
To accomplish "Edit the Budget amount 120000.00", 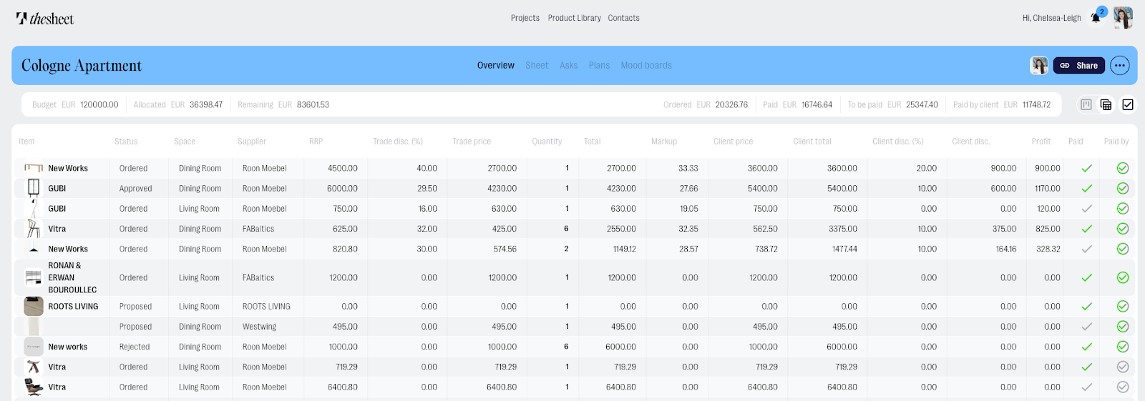I will [99, 105].
